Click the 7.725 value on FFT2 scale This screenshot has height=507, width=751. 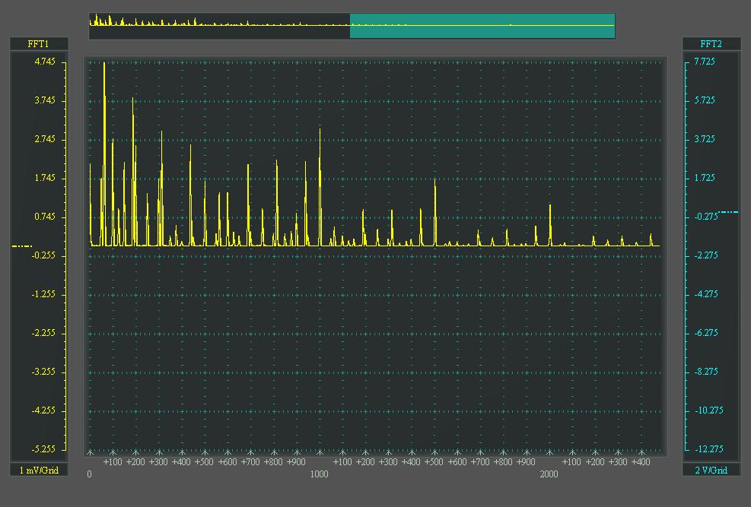(x=705, y=62)
